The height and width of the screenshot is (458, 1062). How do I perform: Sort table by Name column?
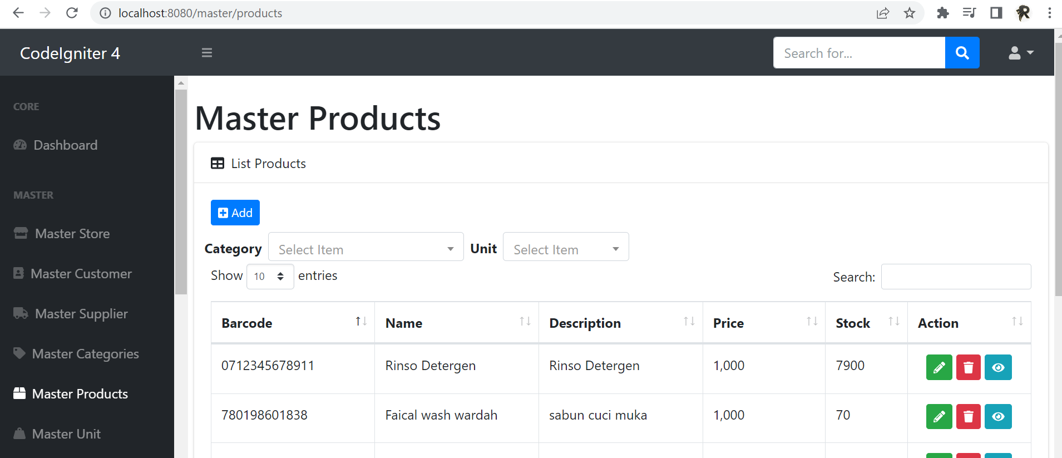click(x=457, y=323)
